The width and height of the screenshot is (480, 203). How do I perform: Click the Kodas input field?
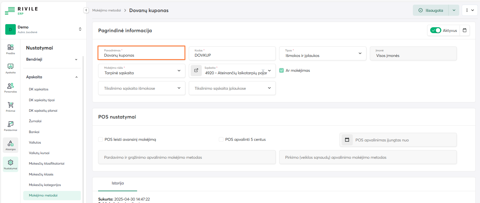[232, 55]
